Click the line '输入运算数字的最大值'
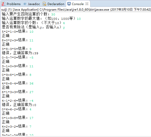Image resolution: width=151 pixels, height=137 pixels. [x=41, y=19]
